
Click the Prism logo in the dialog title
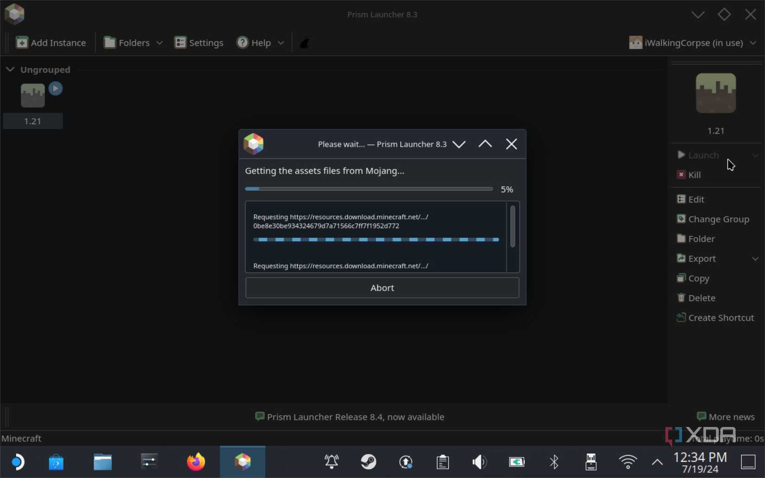pos(254,144)
